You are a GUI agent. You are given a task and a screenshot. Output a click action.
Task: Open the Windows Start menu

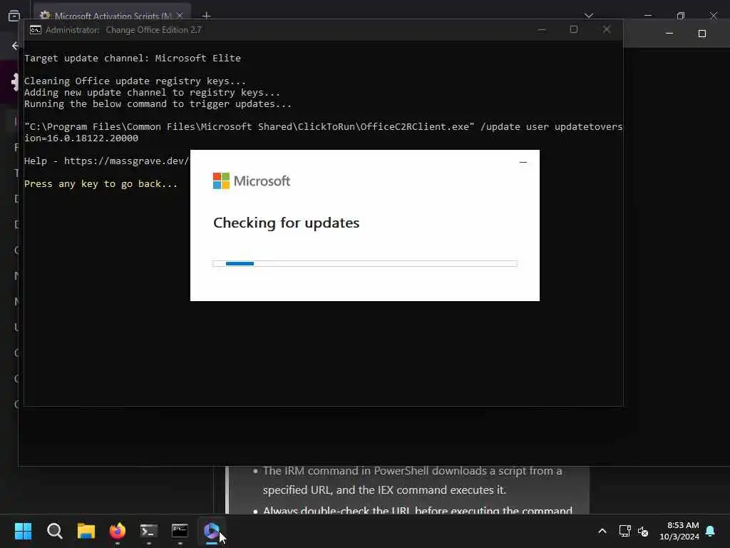(23, 531)
